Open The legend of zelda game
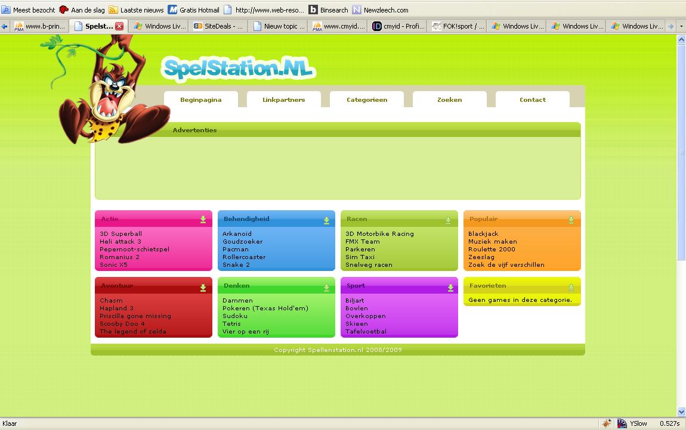Screen dimensions: 686x430 tap(133, 332)
